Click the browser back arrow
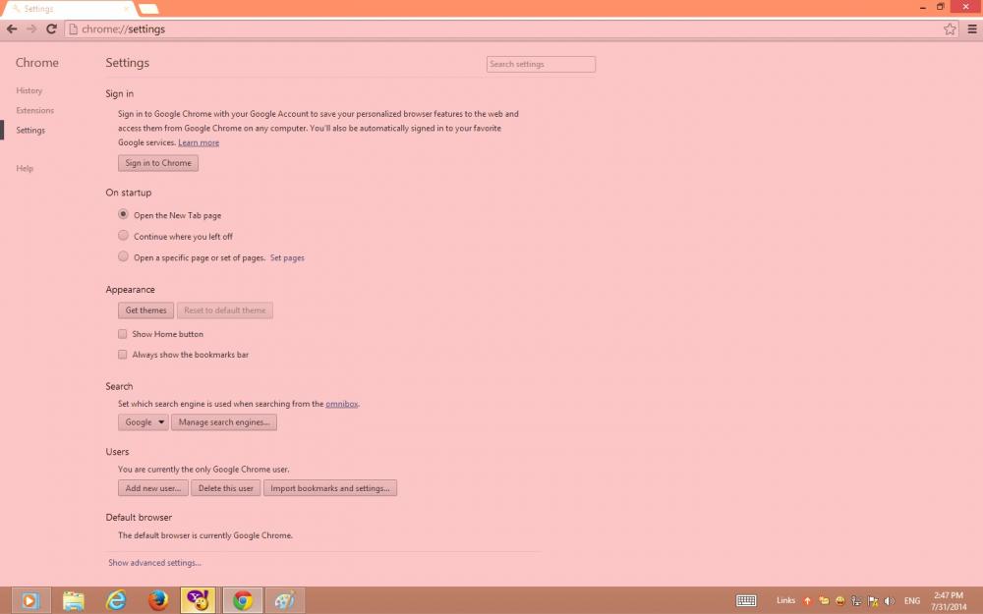The height and width of the screenshot is (614, 983). click(11, 28)
